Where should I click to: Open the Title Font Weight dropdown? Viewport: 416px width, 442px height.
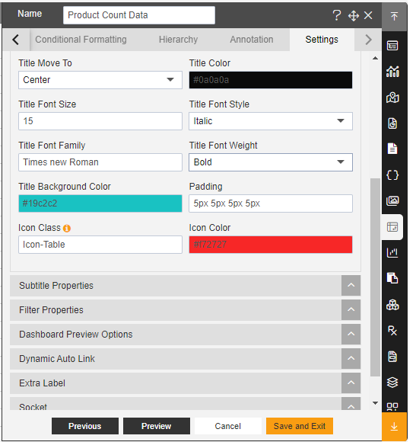pos(270,162)
